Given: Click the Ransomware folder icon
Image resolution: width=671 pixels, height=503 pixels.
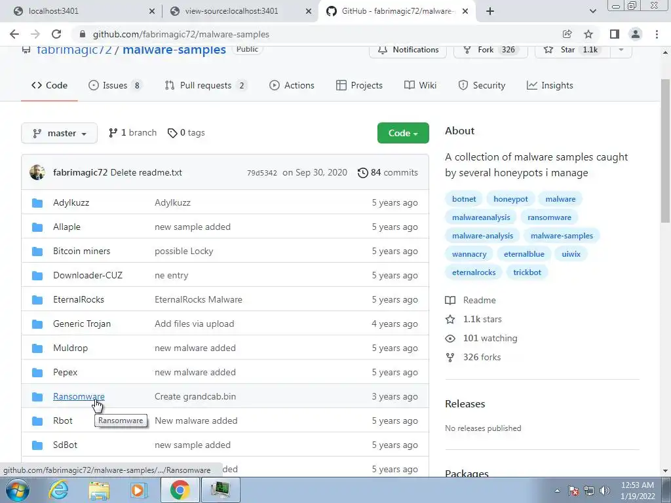Looking at the screenshot, I should (x=37, y=396).
